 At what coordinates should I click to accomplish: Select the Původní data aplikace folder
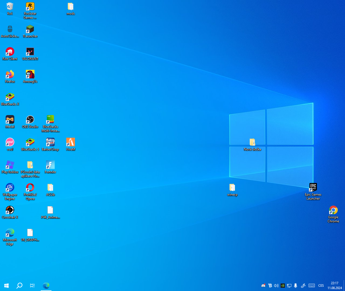pos(30,169)
